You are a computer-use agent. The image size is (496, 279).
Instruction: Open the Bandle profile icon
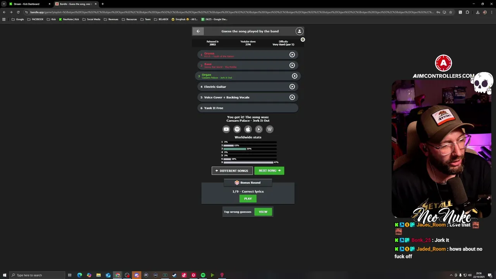click(x=299, y=31)
